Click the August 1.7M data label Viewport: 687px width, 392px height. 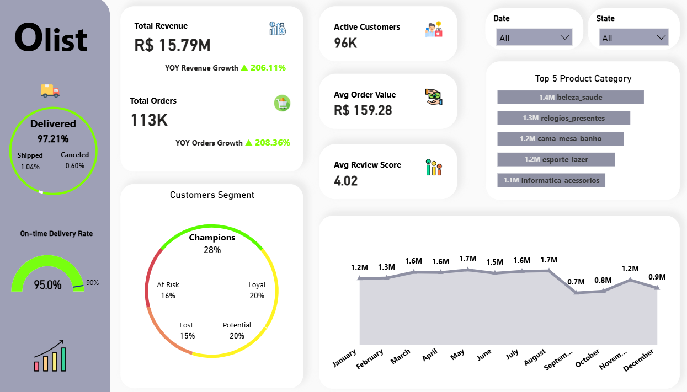pyautogui.click(x=548, y=260)
